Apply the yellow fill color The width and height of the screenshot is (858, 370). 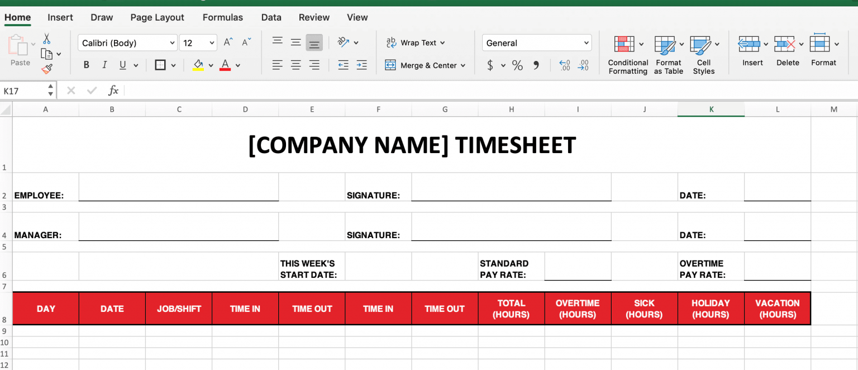click(x=198, y=65)
